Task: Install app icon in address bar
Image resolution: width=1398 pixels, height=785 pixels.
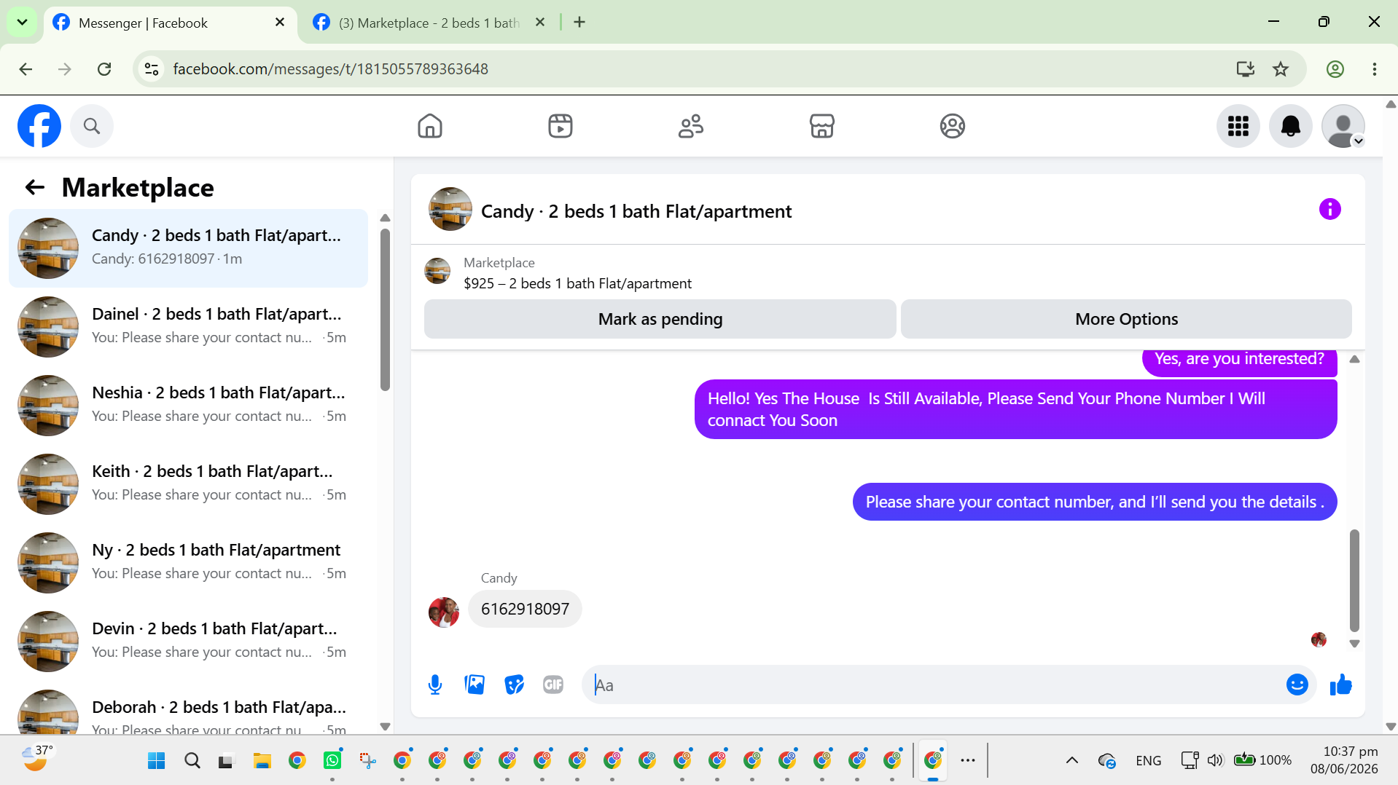Action: pos(1245,69)
